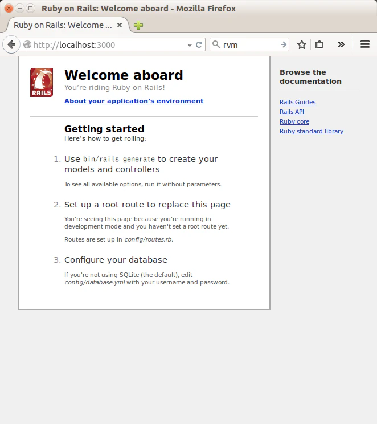Click the Getting started heading

104,129
